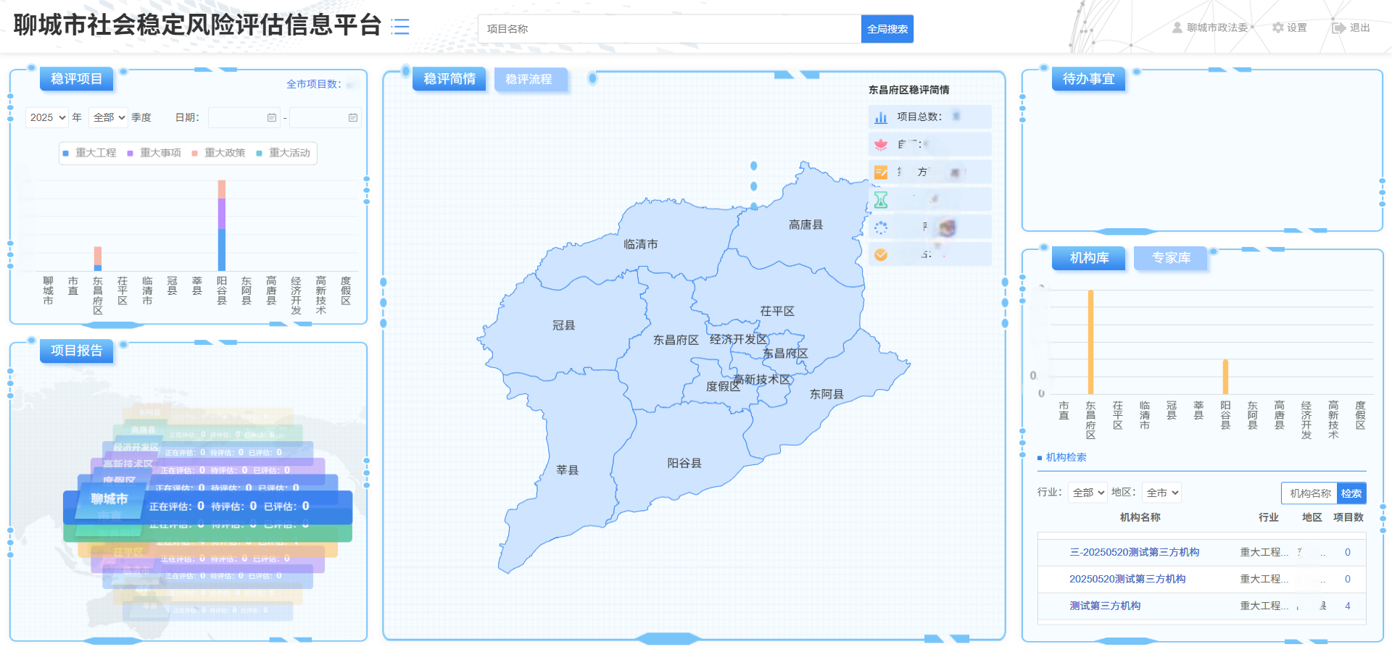1392x660 pixels.
Task: Open the 测试第三方机构 link
Action: point(1103,606)
